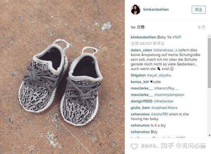Open lihigalon commenter profile
The image size is (211, 154).
138,75
